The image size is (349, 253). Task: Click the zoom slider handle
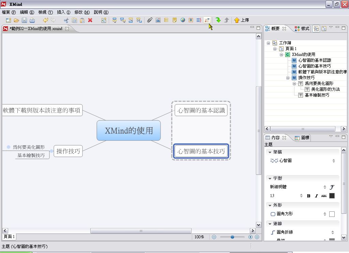(x=232, y=237)
